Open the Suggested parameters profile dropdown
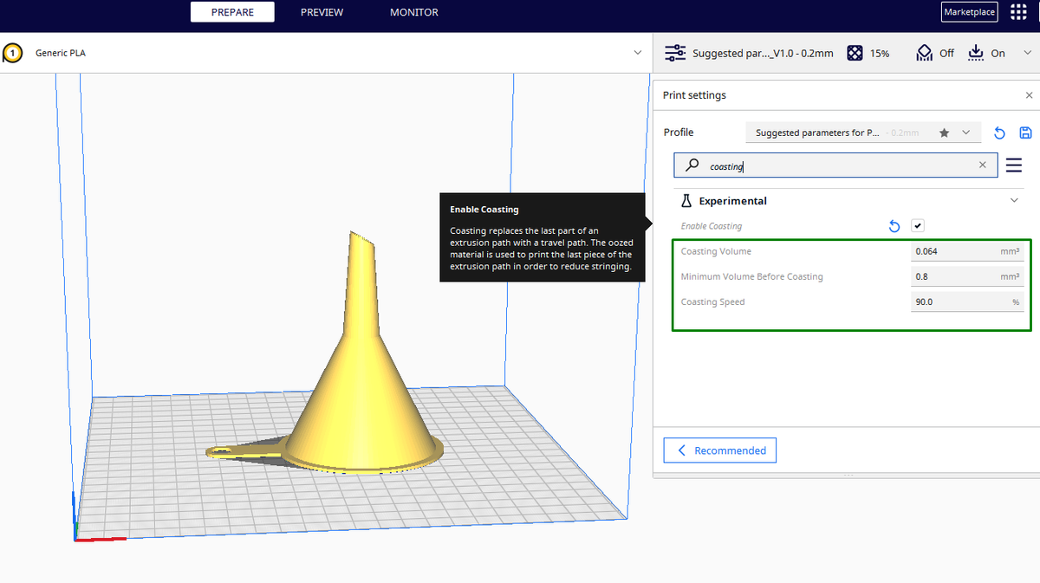 pyautogui.click(x=966, y=132)
